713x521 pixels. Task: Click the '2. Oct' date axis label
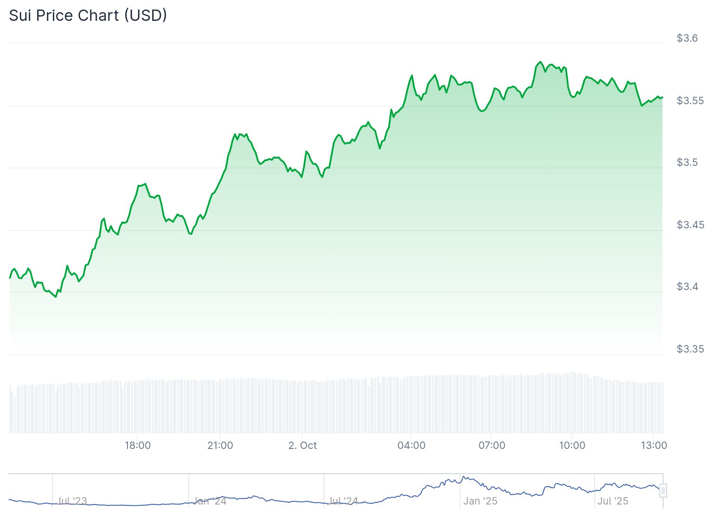(303, 445)
